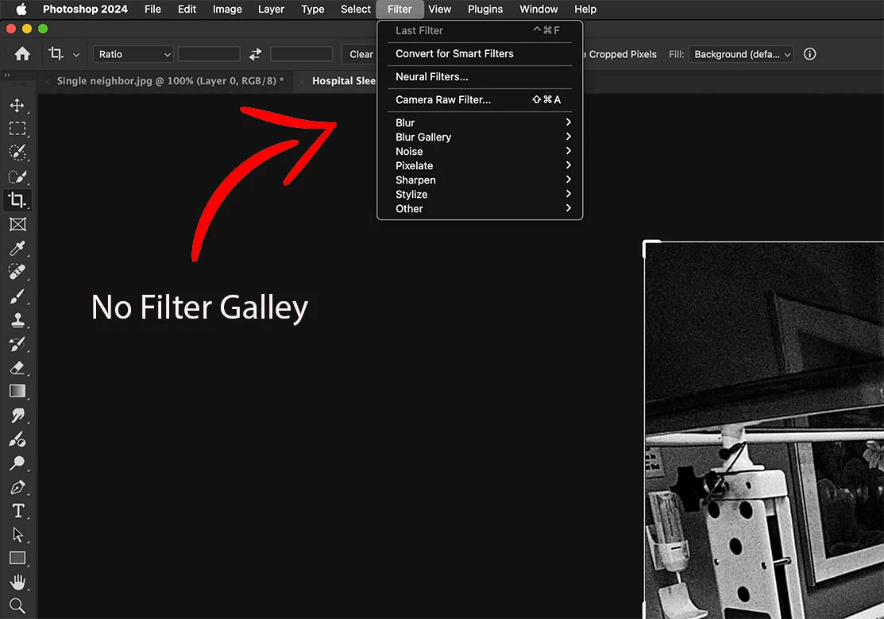
Task: Switch to Hospital Slee document tab
Action: click(344, 81)
